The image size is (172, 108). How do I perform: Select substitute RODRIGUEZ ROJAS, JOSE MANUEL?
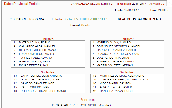pos(45,91)
